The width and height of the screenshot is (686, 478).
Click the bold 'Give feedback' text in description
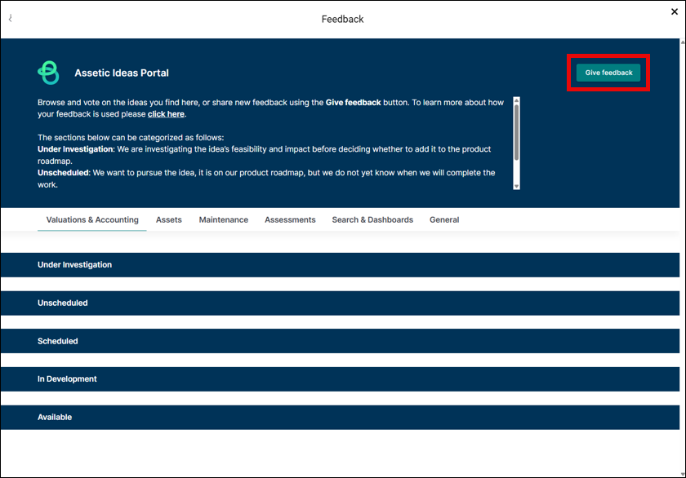[x=353, y=102]
